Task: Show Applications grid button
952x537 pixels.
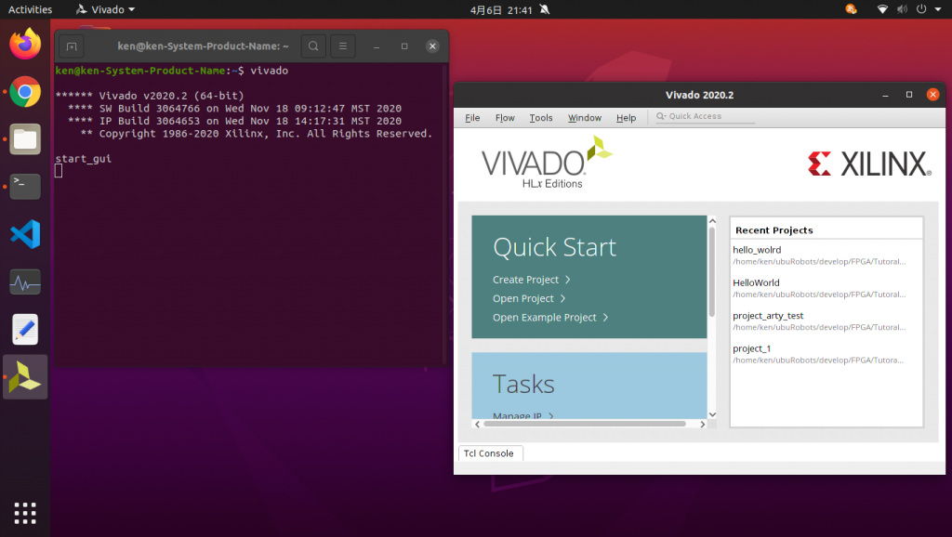Action: [x=25, y=513]
